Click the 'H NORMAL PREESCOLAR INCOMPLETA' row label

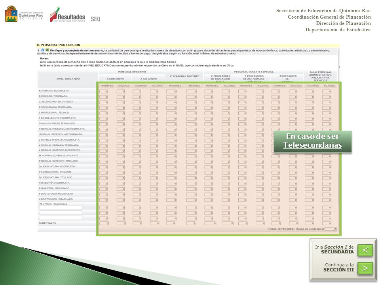point(62,129)
